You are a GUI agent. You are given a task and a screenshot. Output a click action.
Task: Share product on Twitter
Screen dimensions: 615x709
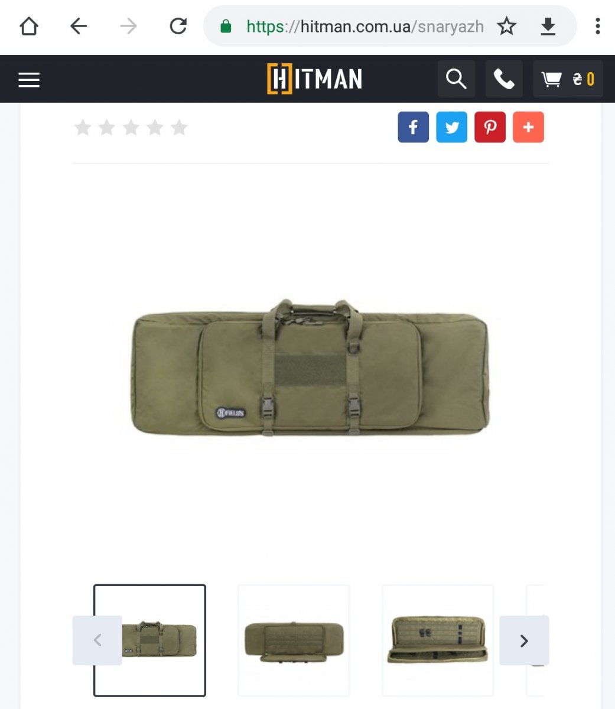[452, 127]
